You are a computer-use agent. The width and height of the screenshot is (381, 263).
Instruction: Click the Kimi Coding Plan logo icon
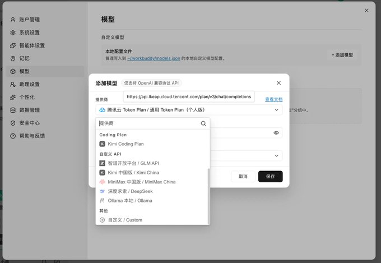pos(103,144)
